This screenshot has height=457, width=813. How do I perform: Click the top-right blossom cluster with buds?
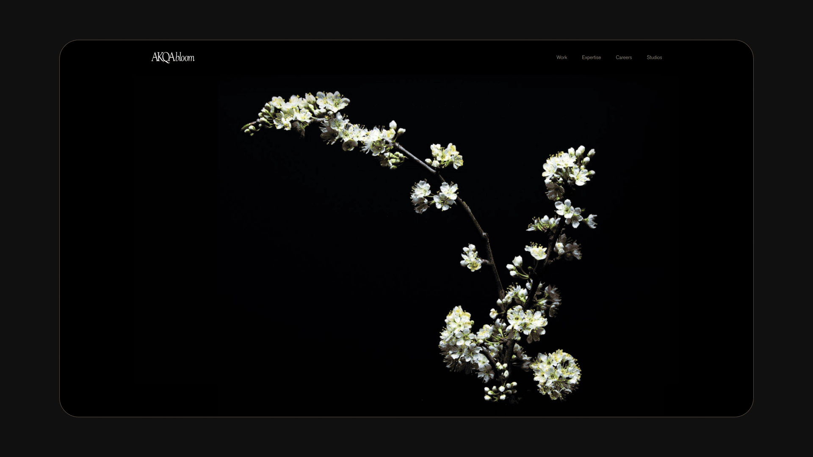pyautogui.click(x=569, y=167)
